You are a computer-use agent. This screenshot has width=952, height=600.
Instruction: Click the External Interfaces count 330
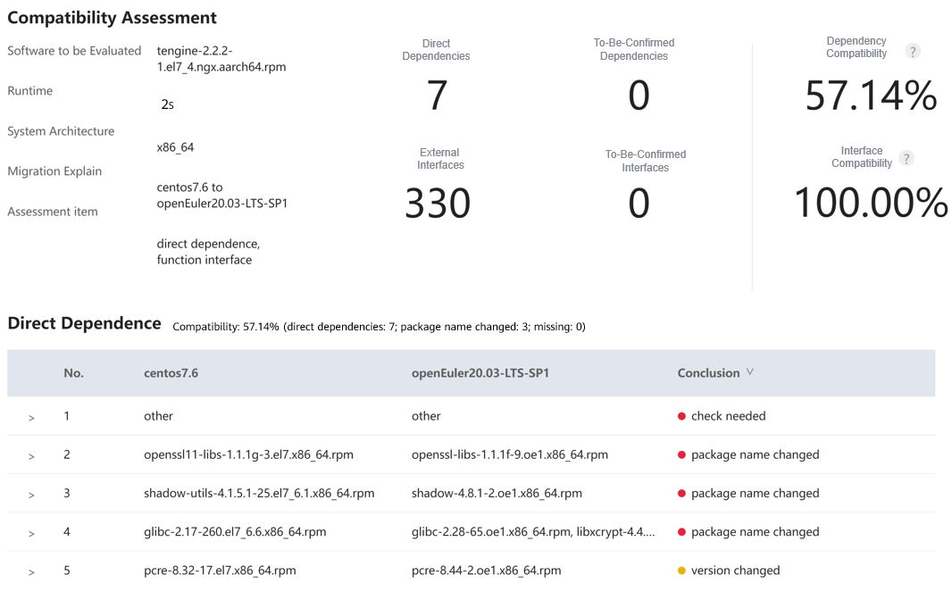[437, 204]
